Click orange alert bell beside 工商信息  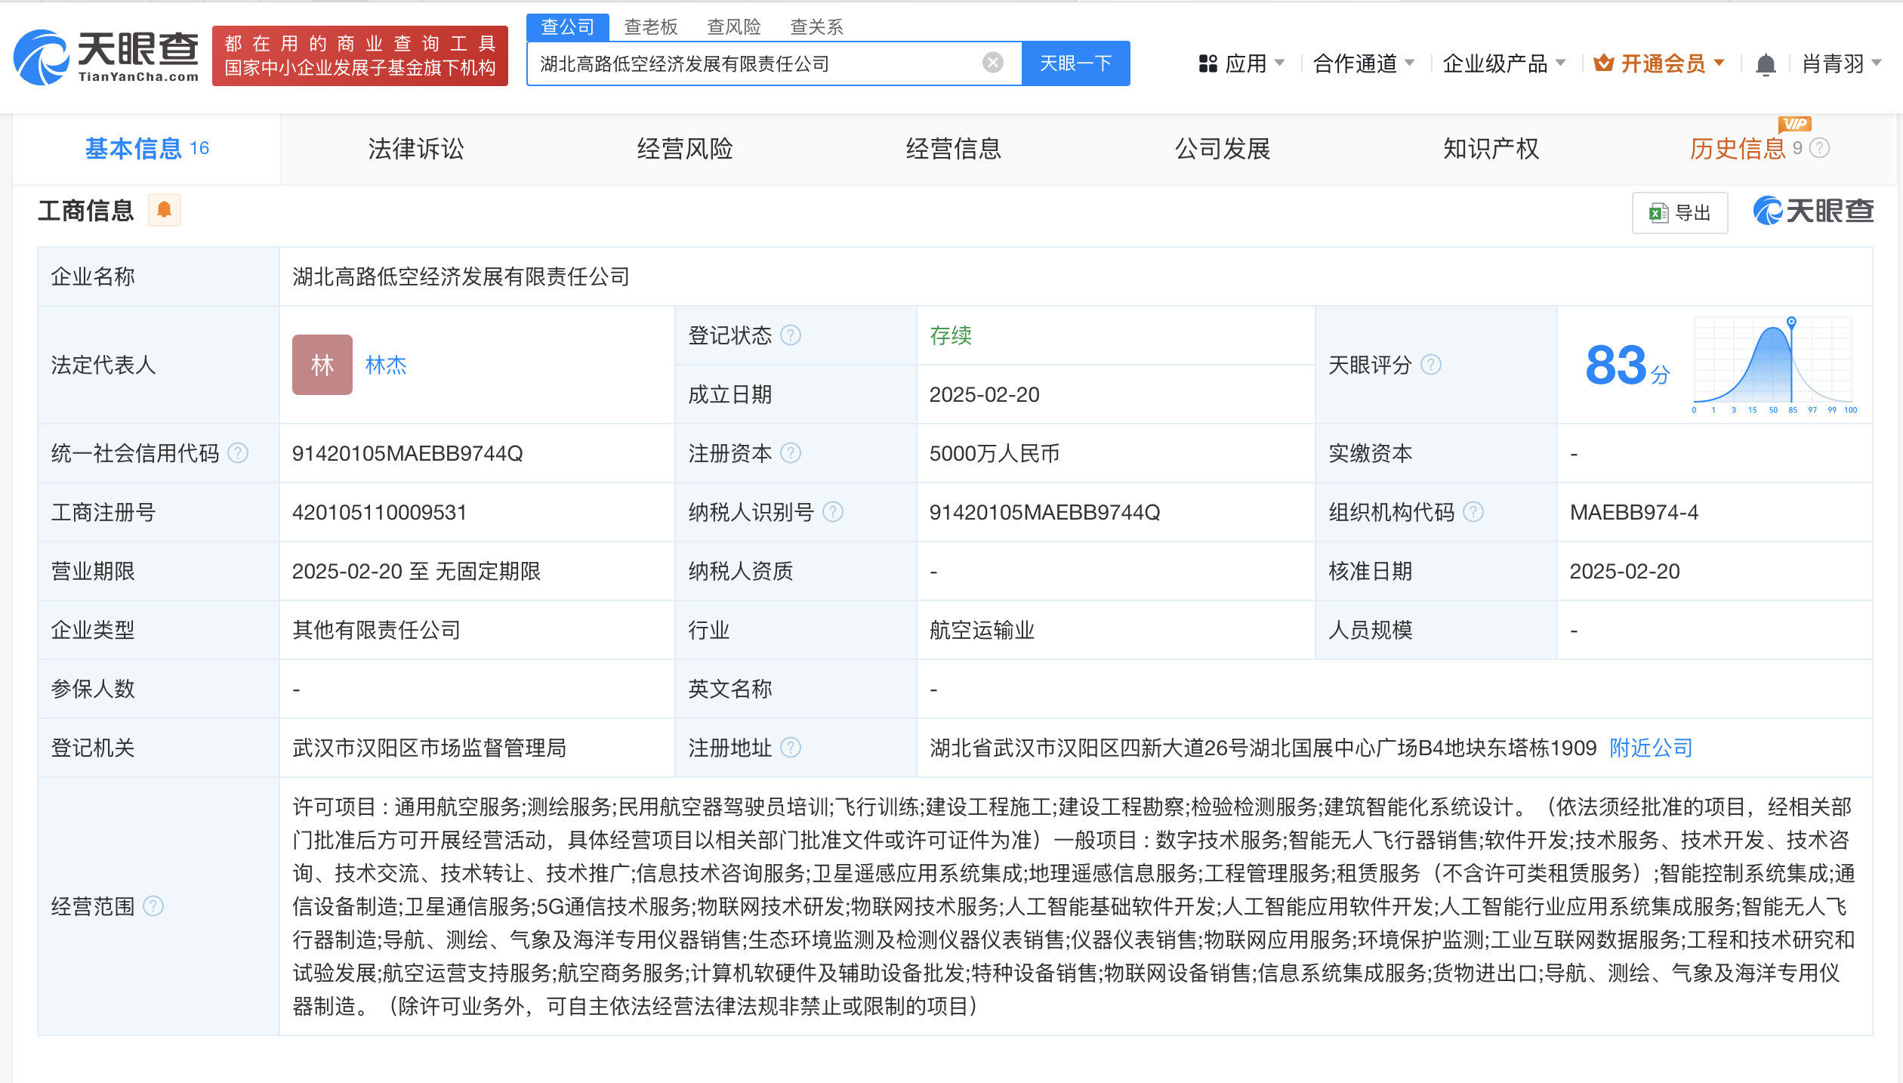(164, 210)
